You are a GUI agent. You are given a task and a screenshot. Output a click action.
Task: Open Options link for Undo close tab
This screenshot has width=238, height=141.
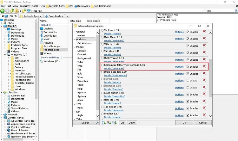point(179,74)
